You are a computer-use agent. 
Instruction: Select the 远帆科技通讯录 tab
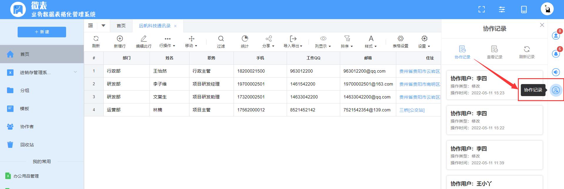point(155,26)
